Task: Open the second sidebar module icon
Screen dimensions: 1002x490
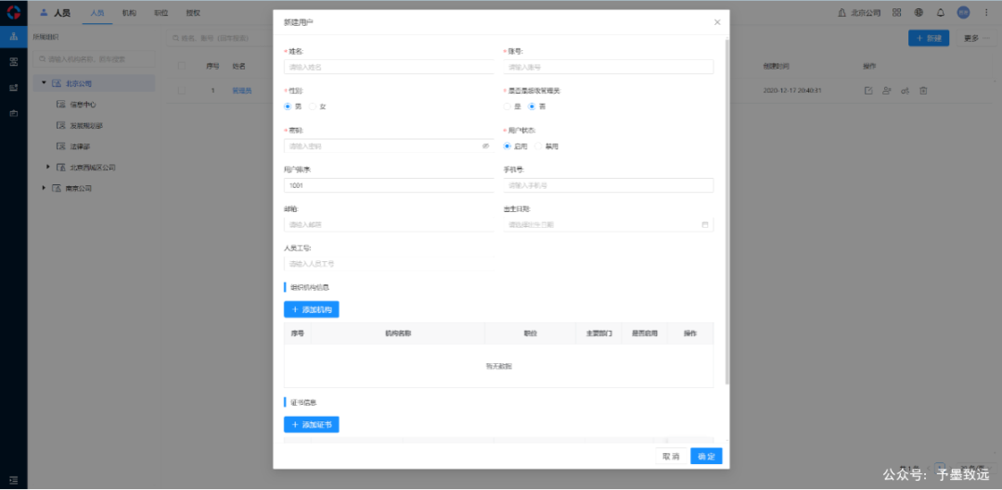Action: (13, 62)
